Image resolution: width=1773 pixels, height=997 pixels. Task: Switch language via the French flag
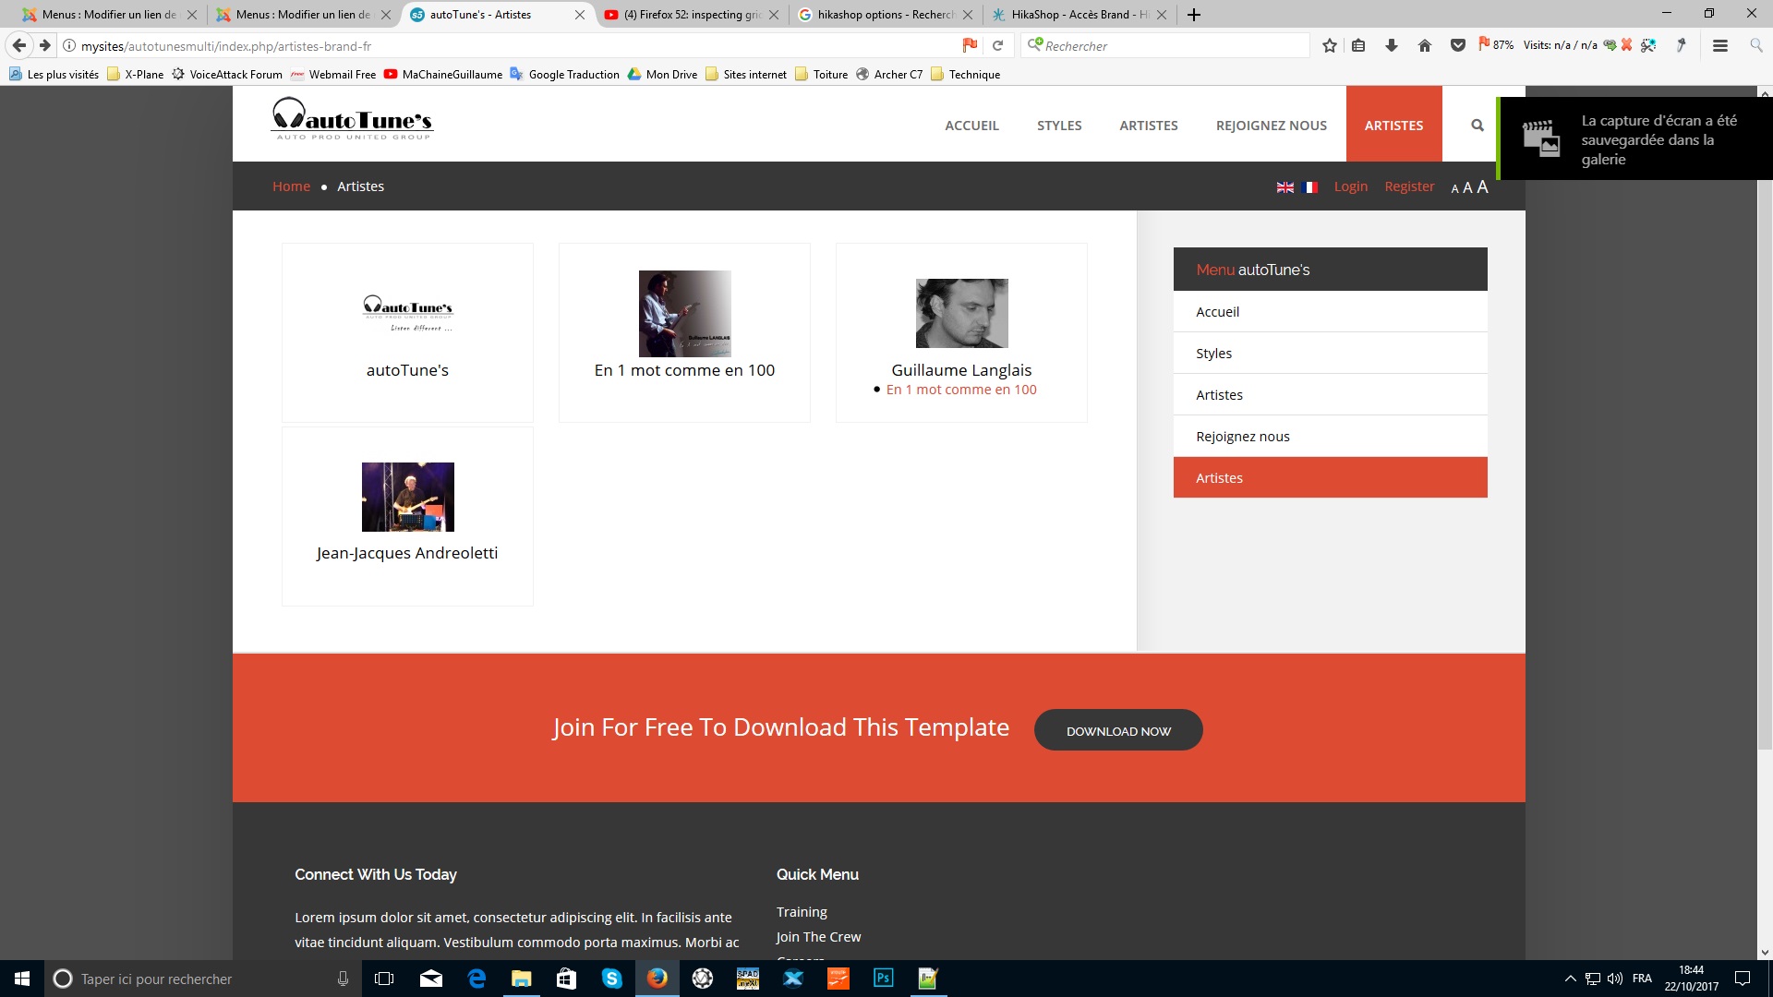click(x=1309, y=187)
